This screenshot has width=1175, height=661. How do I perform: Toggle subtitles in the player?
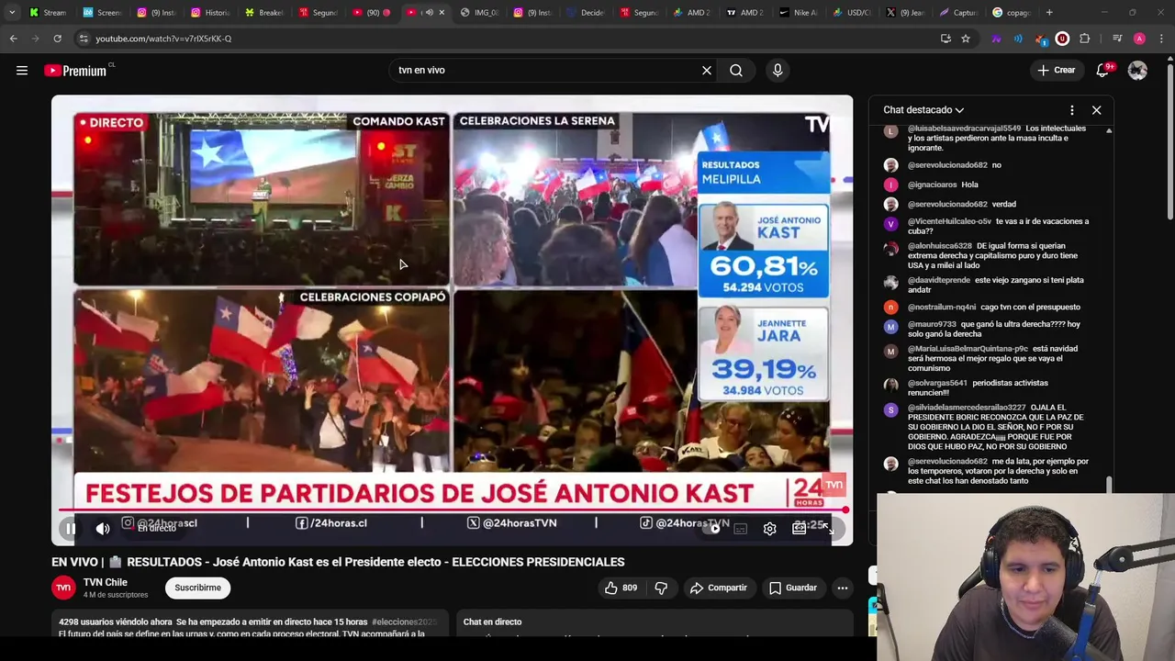741,529
